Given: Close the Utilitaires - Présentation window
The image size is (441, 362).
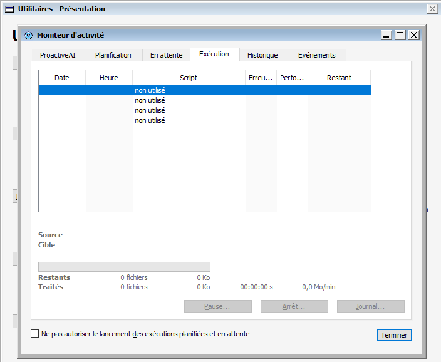Looking at the screenshot, I should coord(432,9).
